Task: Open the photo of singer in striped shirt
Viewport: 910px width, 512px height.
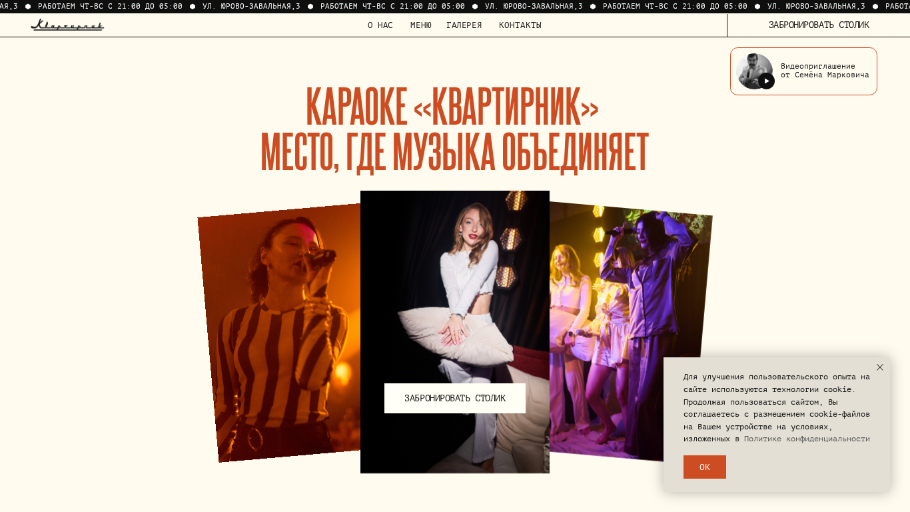Action: (x=280, y=333)
